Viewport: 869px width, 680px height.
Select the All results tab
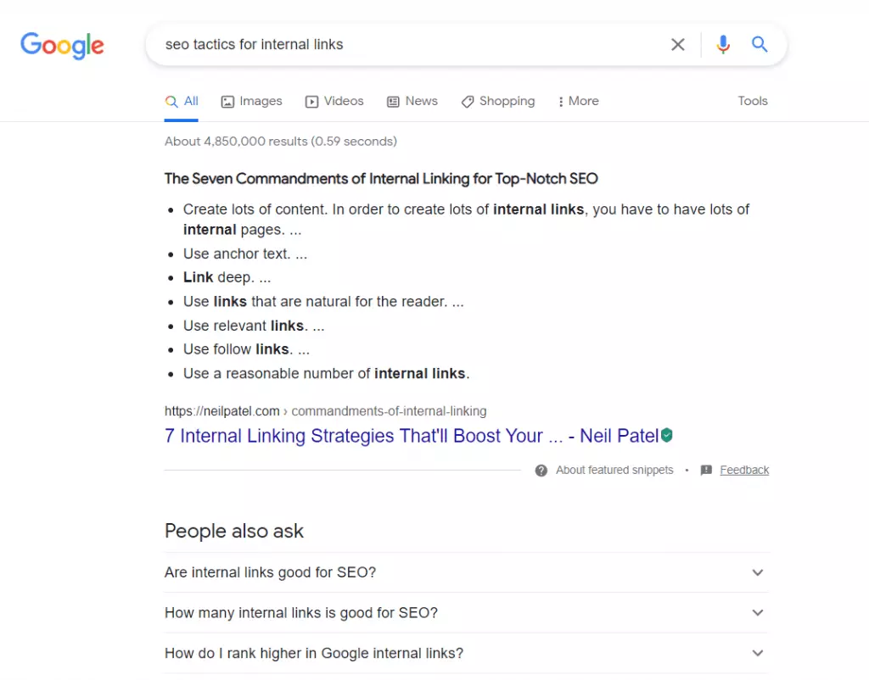click(182, 101)
